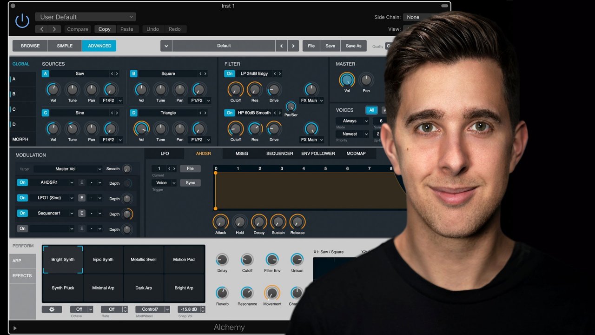Switch to the Sequencer tab

click(x=279, y=154)
